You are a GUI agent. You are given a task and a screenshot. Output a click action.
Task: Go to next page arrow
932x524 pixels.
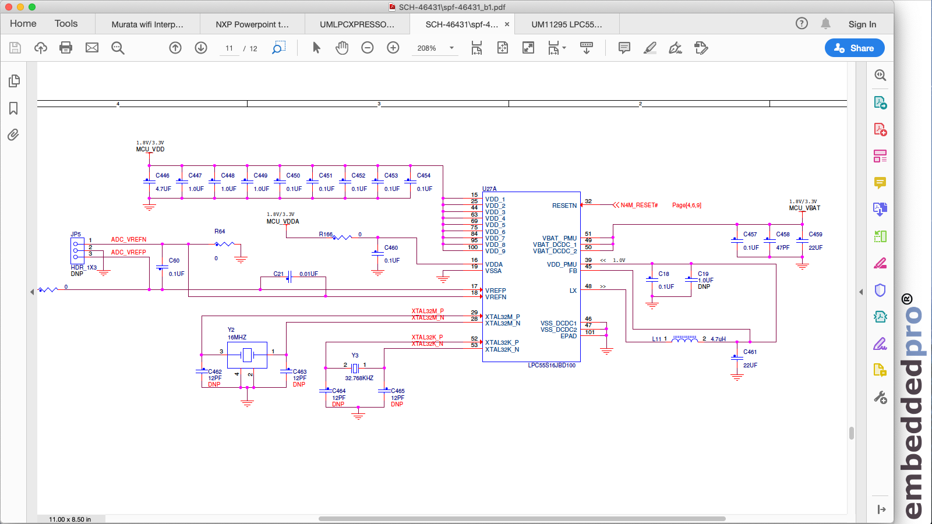(x=201, y=48)
